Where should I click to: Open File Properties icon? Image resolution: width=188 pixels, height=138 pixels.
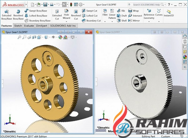click(x=76, y=5)
